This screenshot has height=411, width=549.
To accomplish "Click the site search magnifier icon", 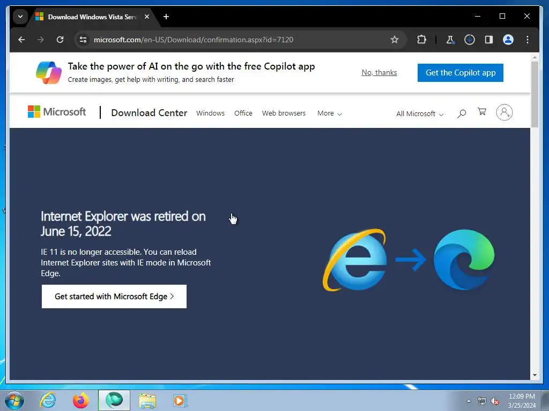I will [x=462, y=113].
